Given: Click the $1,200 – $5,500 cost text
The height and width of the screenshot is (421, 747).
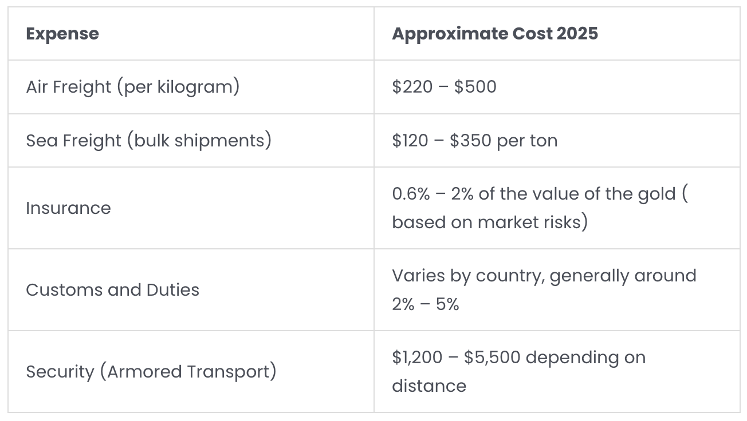Looking at the screenshot, I should [456, 358].
